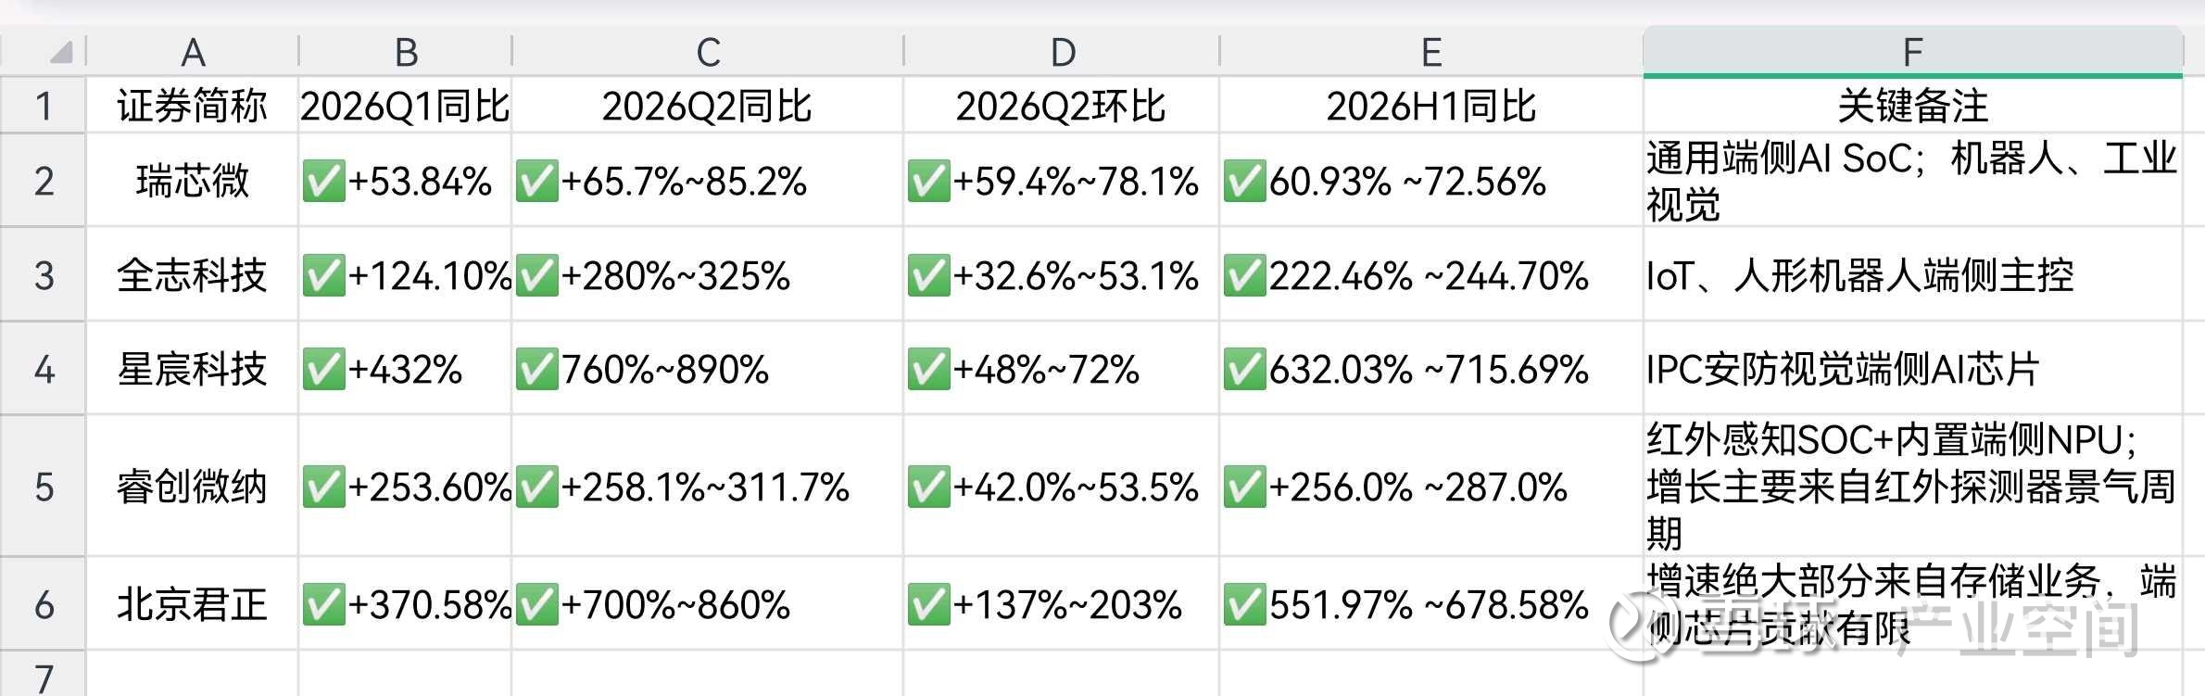Click the 北京君正 name cell
This screenshot has width=2205, height=696.
coord(193,603)
